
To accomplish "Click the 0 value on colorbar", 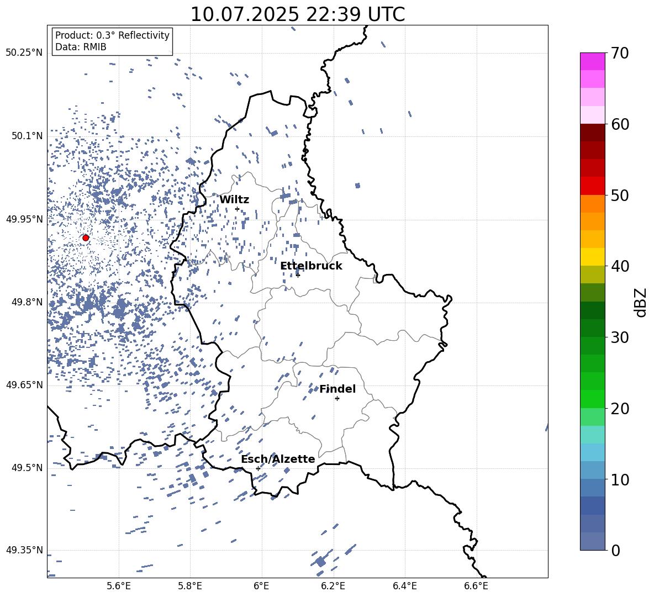I will [x=615, y=550].
